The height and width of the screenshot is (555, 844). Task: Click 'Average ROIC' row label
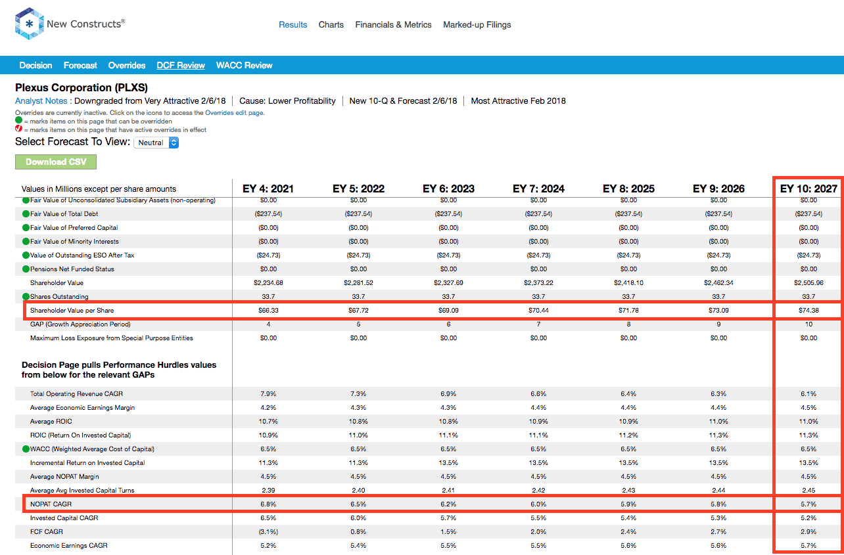51,421
